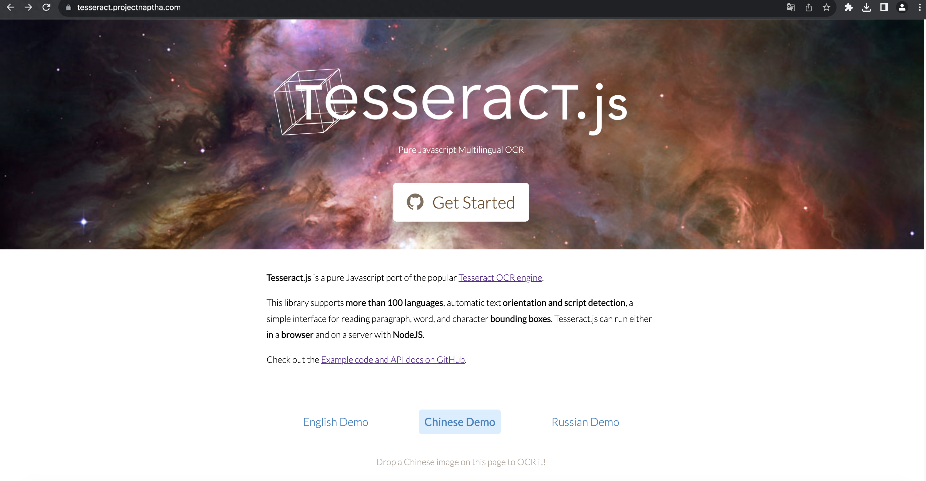Click the GitHub logo icon on Get Started button
The width and height of the screenshot is (926, 481).
(415, 202)
